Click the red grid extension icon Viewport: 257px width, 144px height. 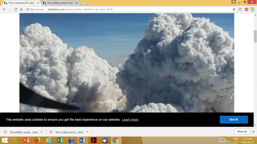246,9
